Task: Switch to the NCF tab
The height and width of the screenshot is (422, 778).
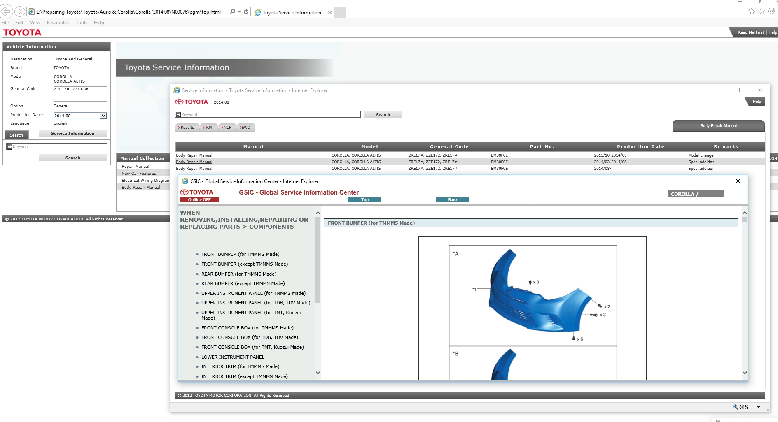Action: point(227,128)
